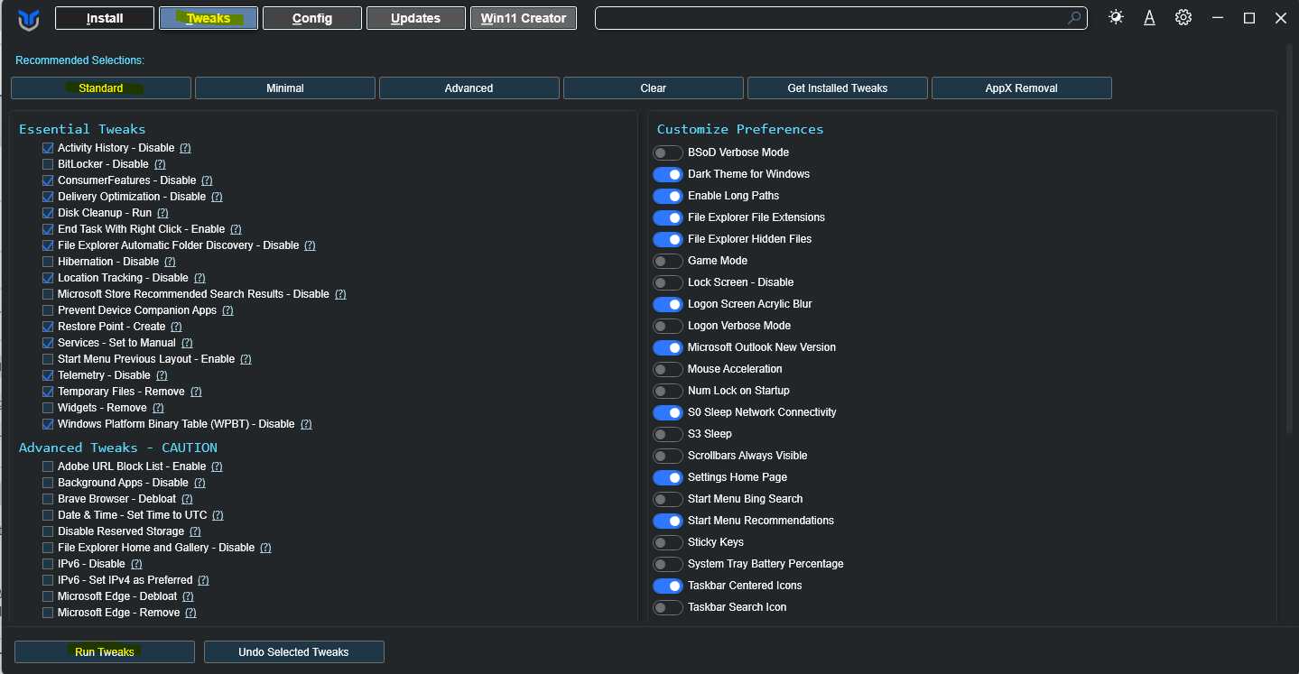Open the (?) link for End Task With Right Click
Viewport: 1299px width, 674px height.
pyautogui.click(x=236, y=229)
